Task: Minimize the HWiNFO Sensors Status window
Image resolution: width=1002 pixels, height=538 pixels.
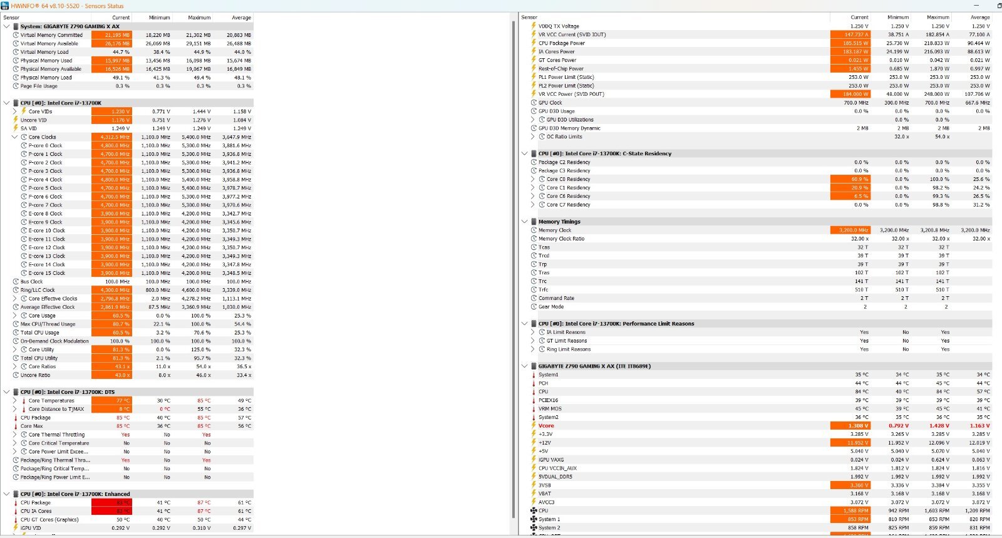Action: point(976,6)
